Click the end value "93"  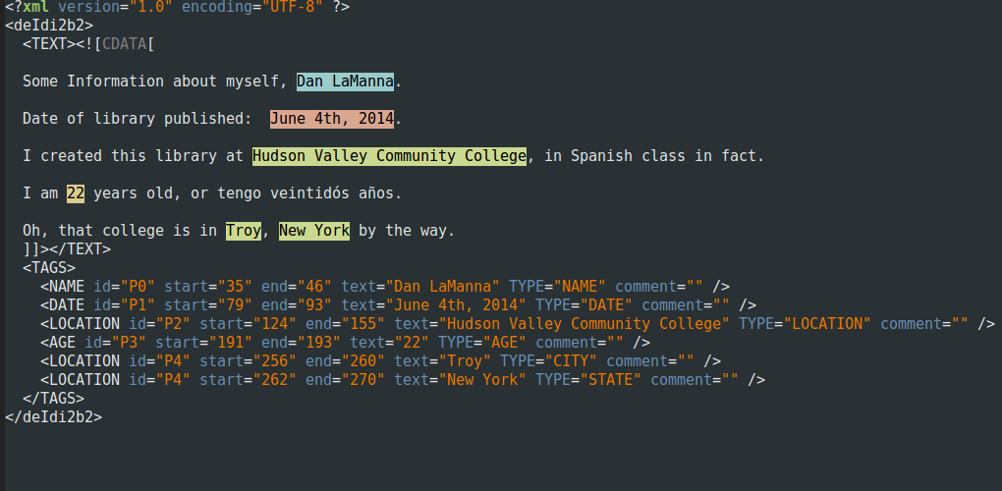314,305
